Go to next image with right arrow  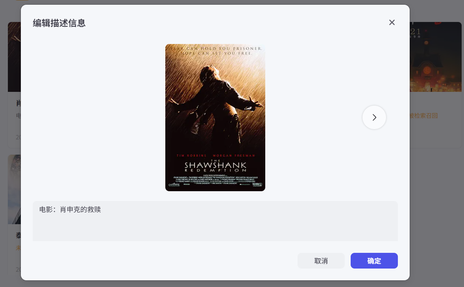tap(374, 117)
